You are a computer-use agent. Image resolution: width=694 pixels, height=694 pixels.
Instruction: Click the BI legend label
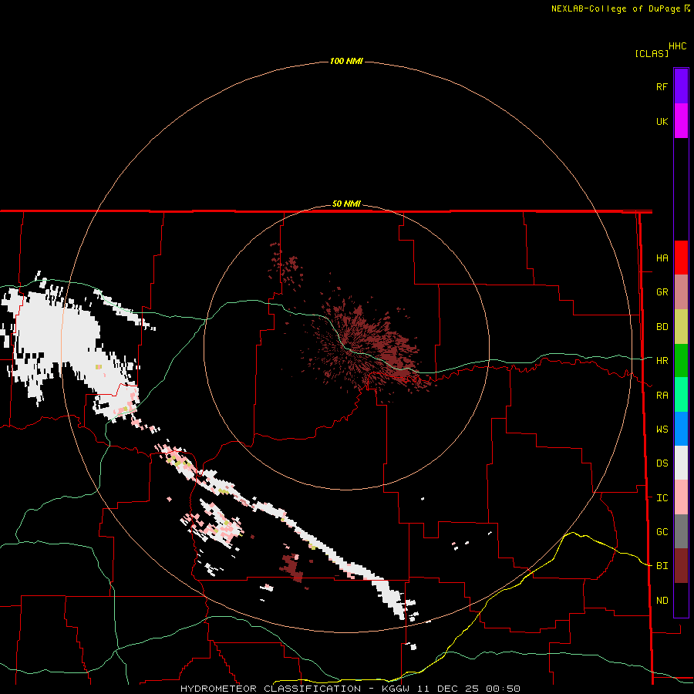click(x=662, y=566)
